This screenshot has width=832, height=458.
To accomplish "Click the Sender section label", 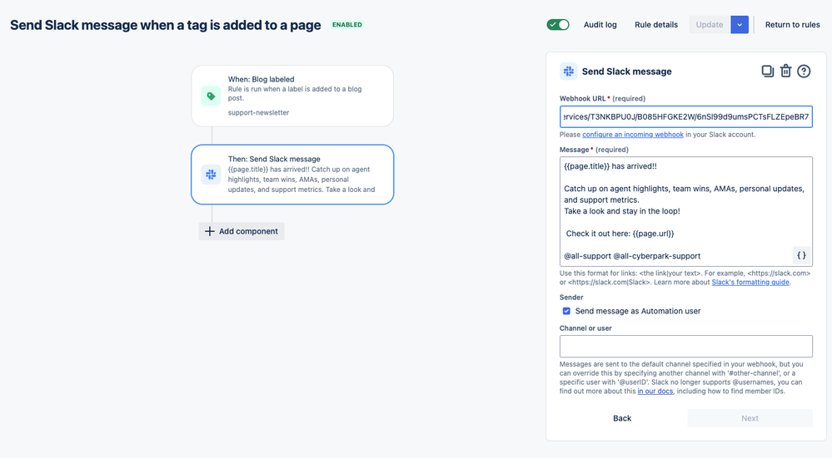I will tap(571, 297).
